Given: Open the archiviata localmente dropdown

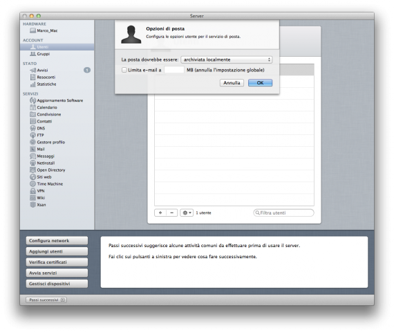Looking at the screenshot, I should click(227, 60).
